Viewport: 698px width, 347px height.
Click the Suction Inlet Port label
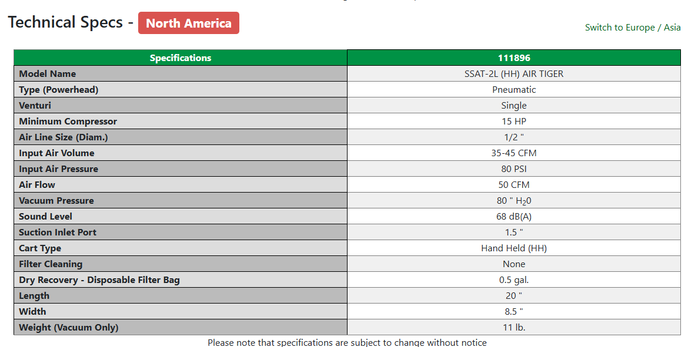[x=181, y=233]
